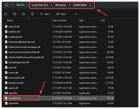Click the file icon of onexui.dll

[6, 73]
